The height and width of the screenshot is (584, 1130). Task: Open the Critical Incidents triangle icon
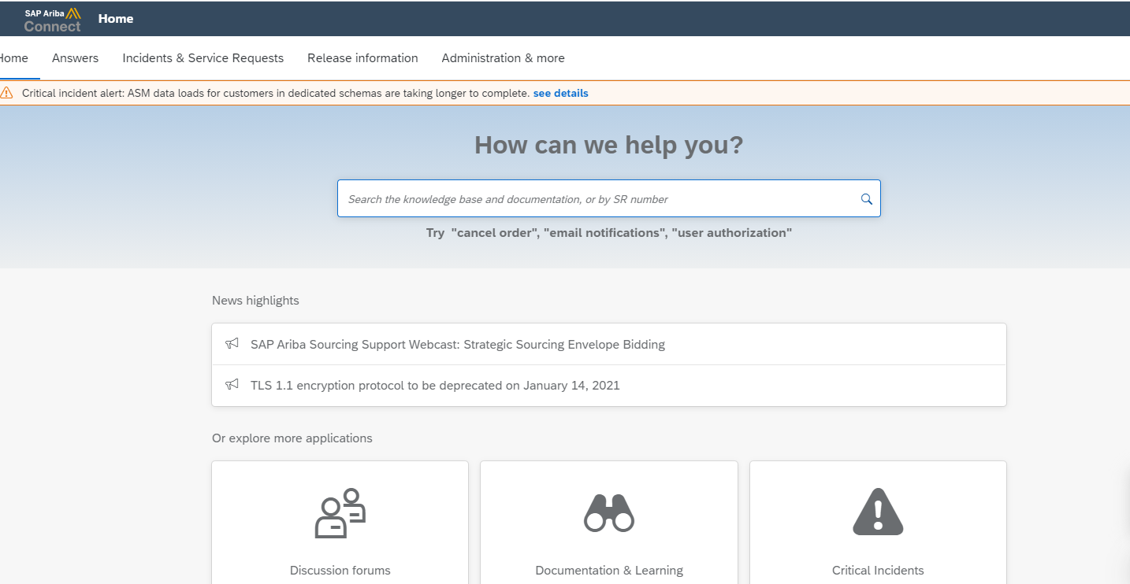[878, 512]
